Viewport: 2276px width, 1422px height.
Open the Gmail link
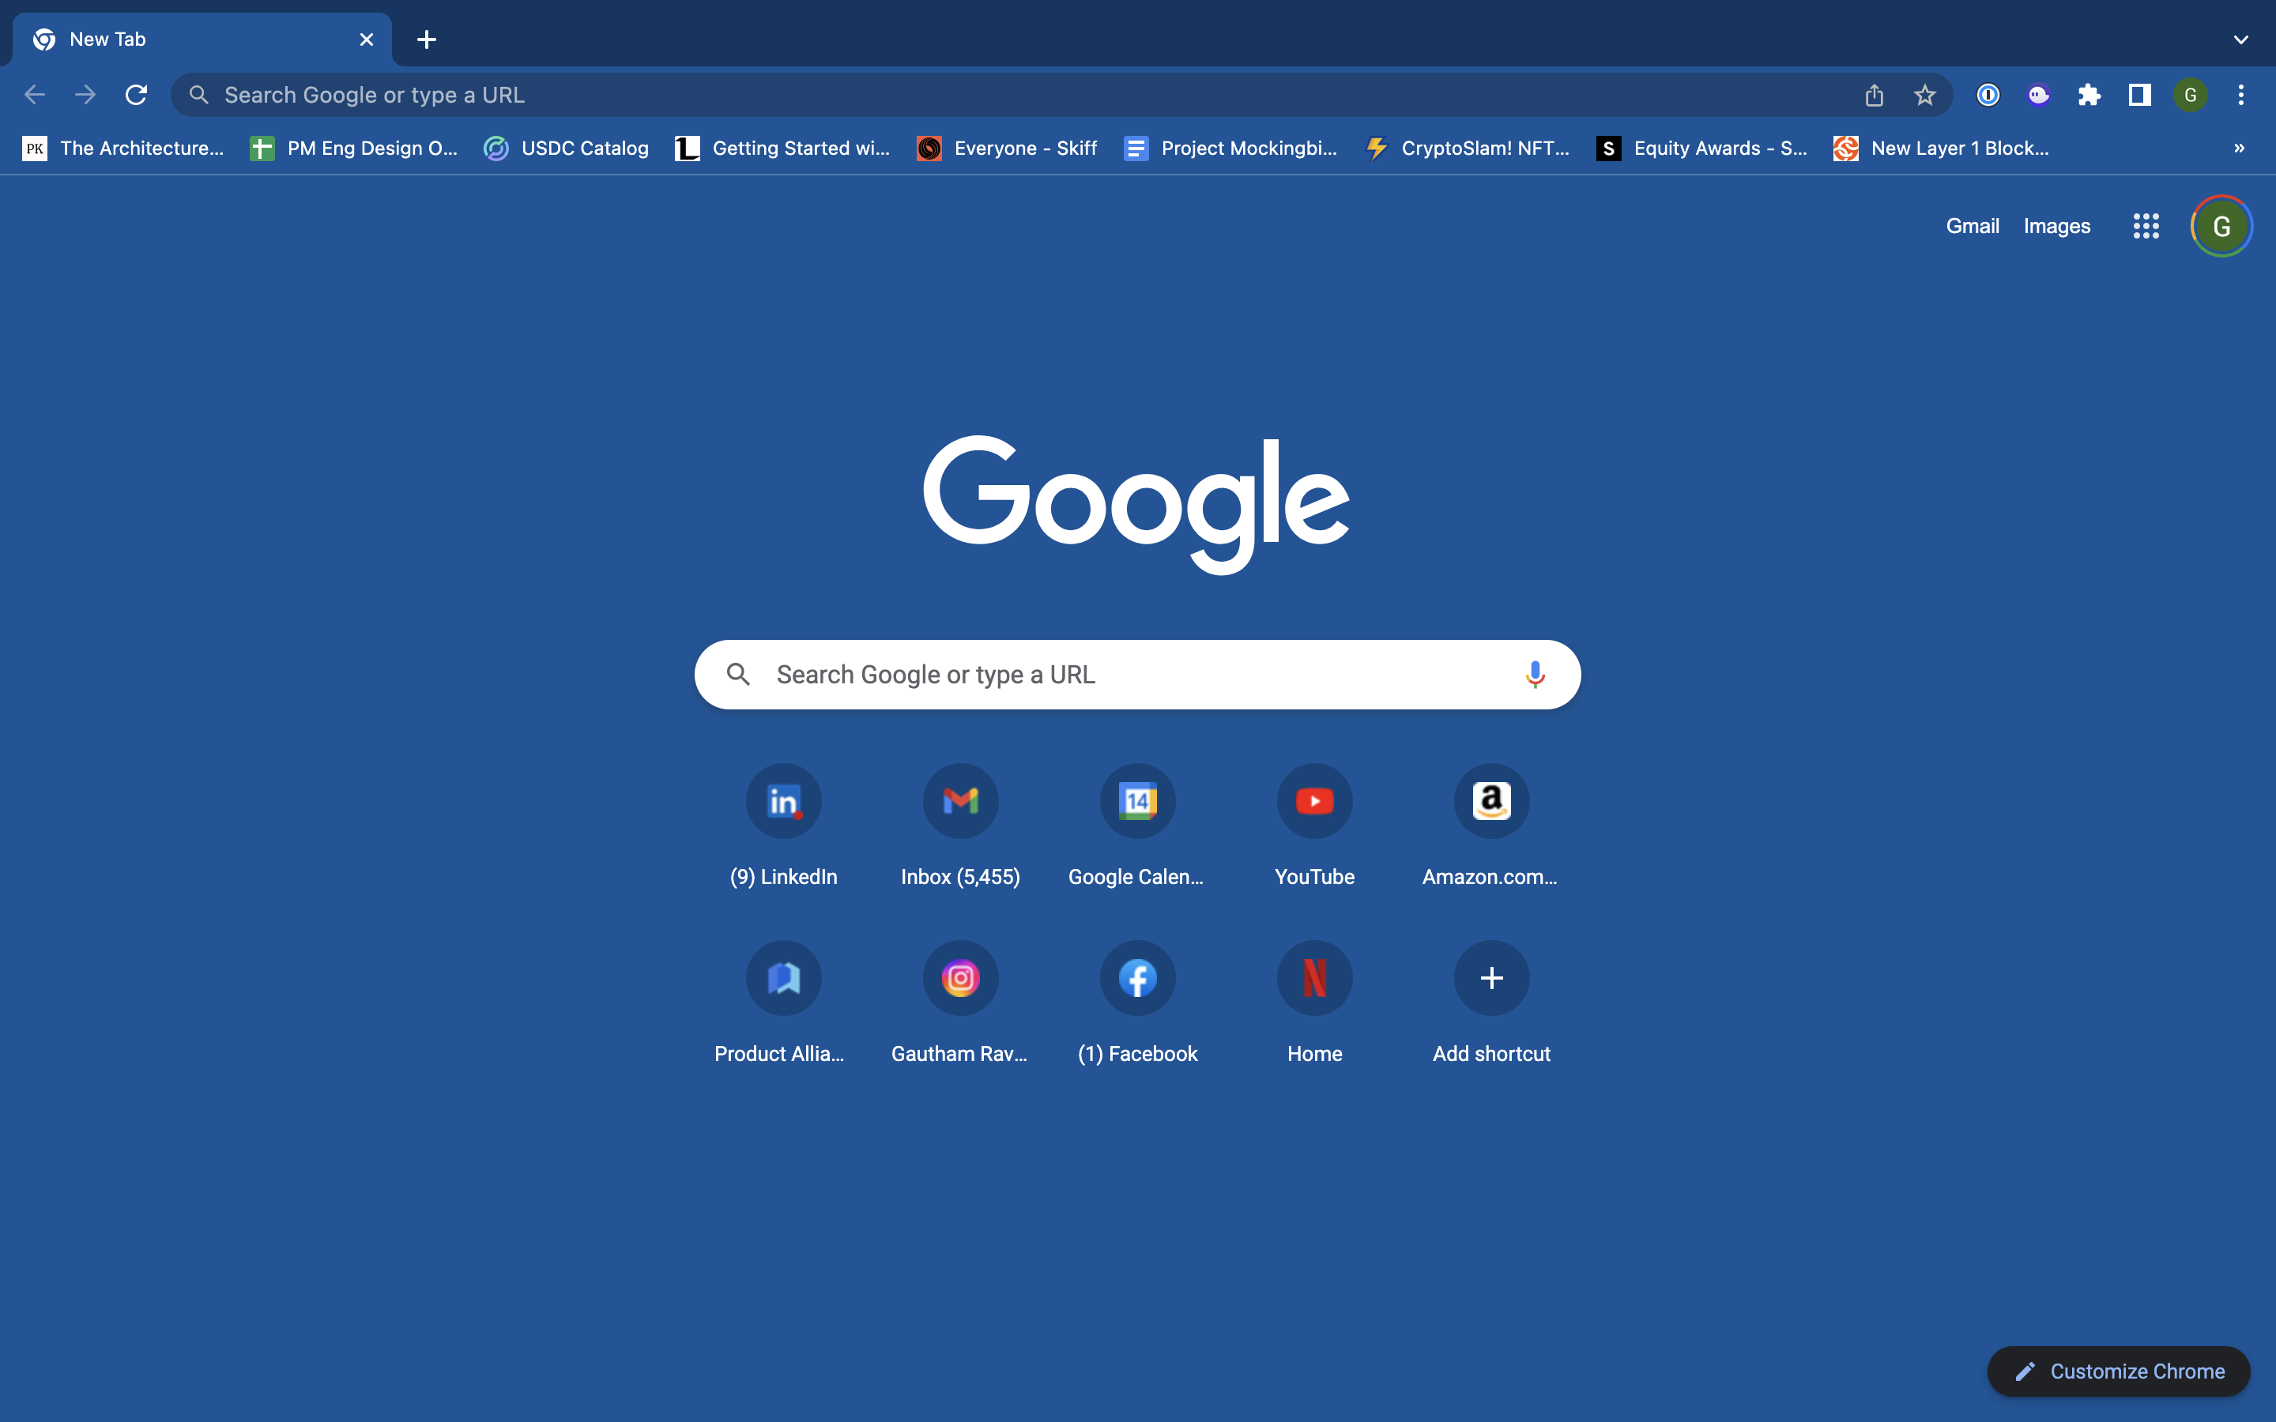(x=1973, y=226)
